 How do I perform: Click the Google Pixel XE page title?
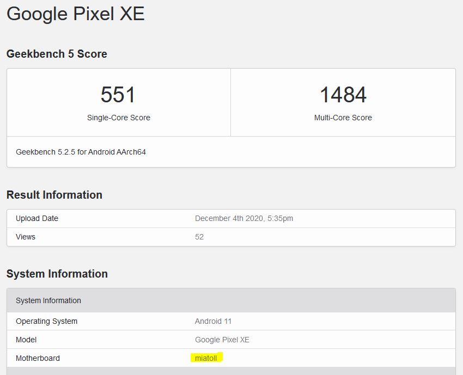pyautogui.click(x=75, y=14)
